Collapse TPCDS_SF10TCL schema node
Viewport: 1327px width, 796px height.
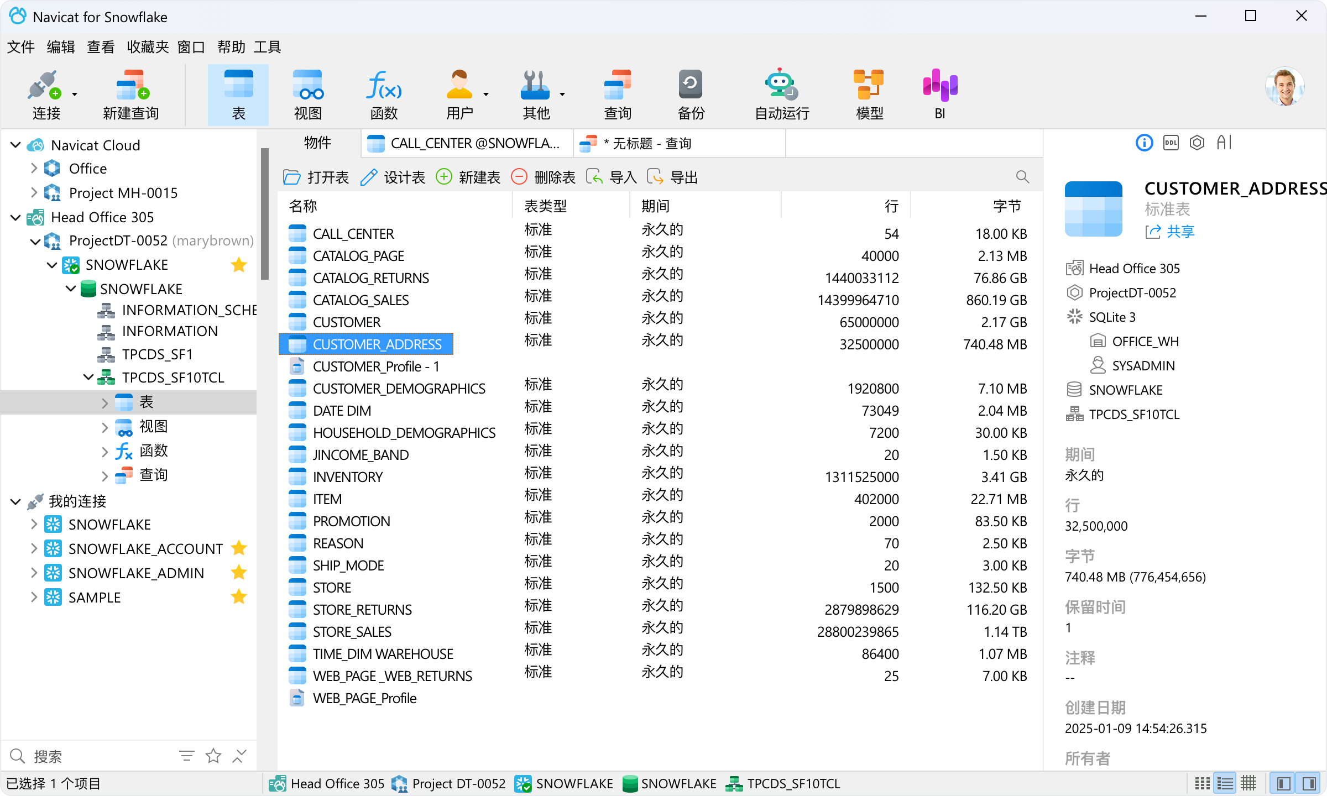[x=88, y=378]
